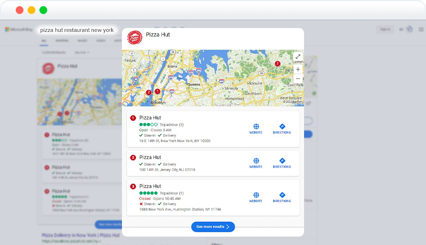Click numbered badge 1 in results list
This screenshot has height=245, width=426.
(133, 118)
